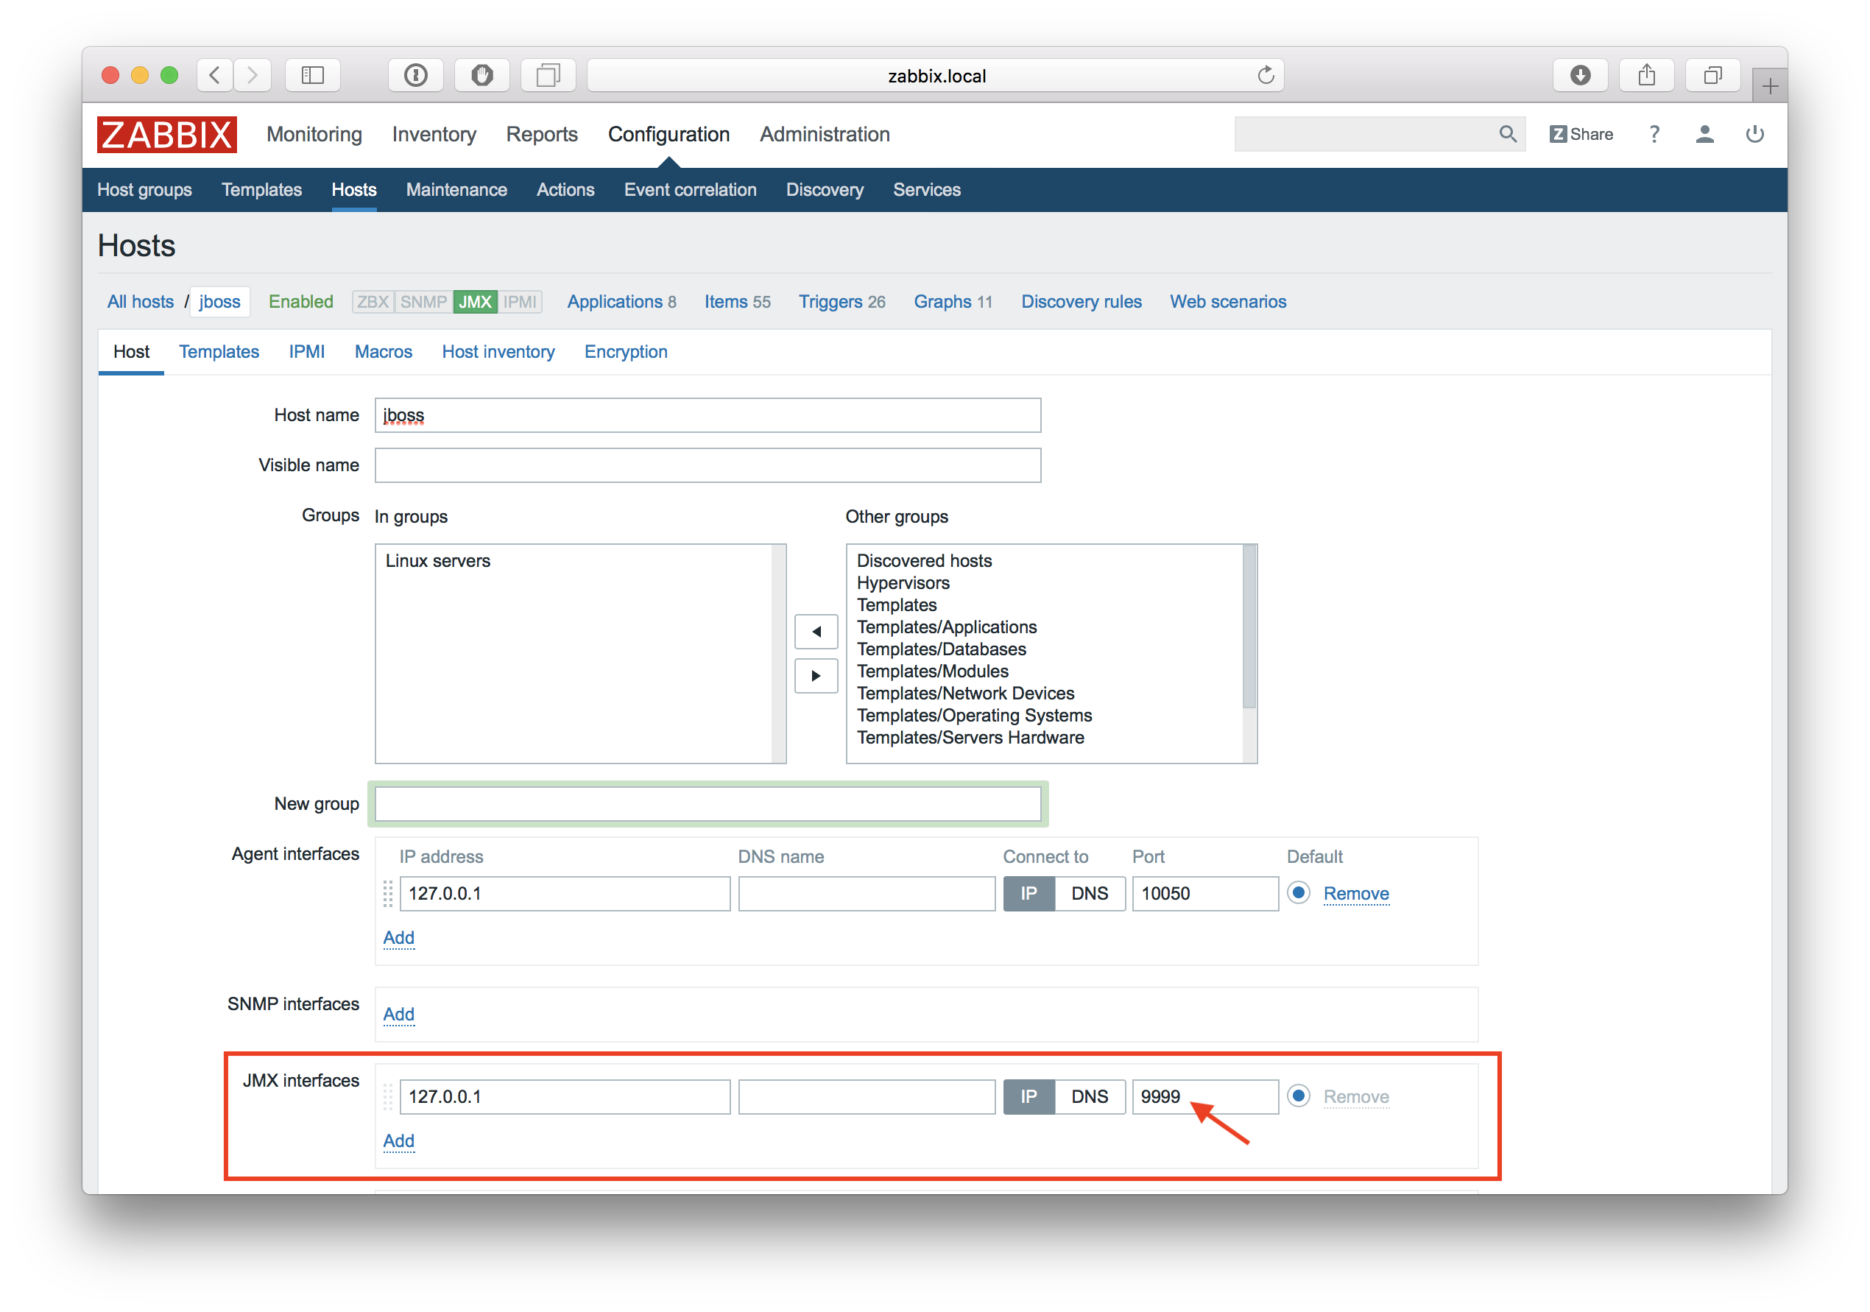This screenshot has width=1870, height=1312.
Task: Reload the page with Safari's refresh icon
Action: pos(1265,76)
